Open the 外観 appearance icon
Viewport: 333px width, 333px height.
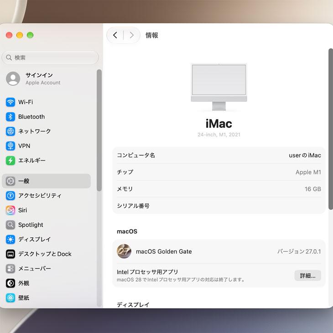10,283
